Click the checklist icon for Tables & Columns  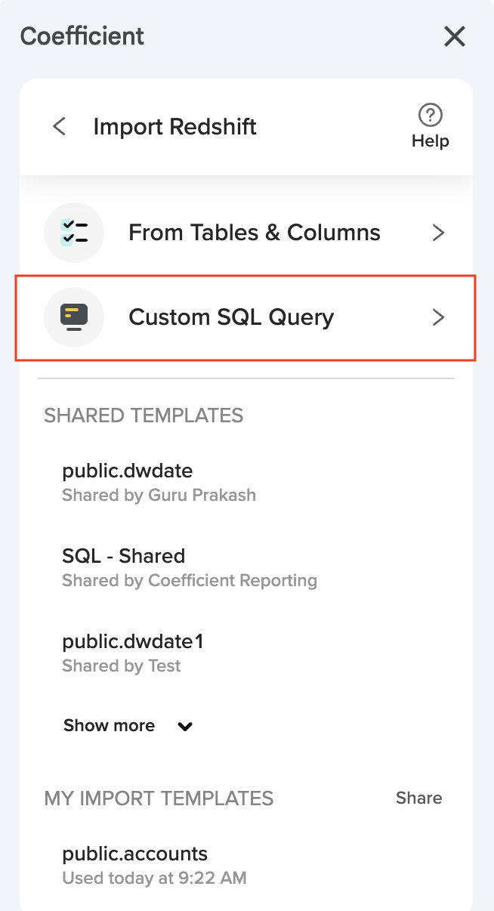[x=74, y=232]
